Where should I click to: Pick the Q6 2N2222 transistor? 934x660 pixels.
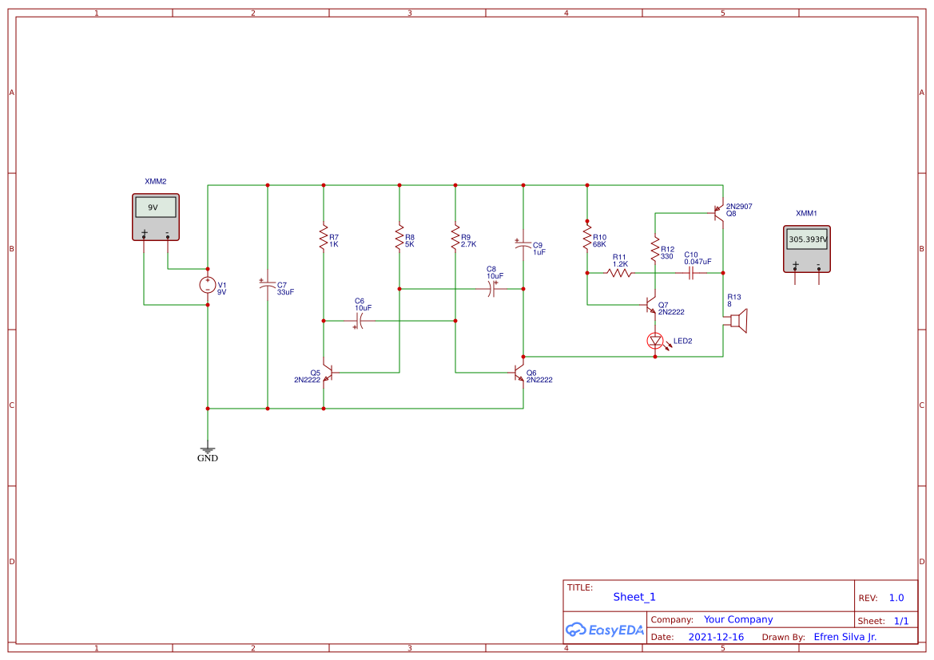[x=519, y=373]
